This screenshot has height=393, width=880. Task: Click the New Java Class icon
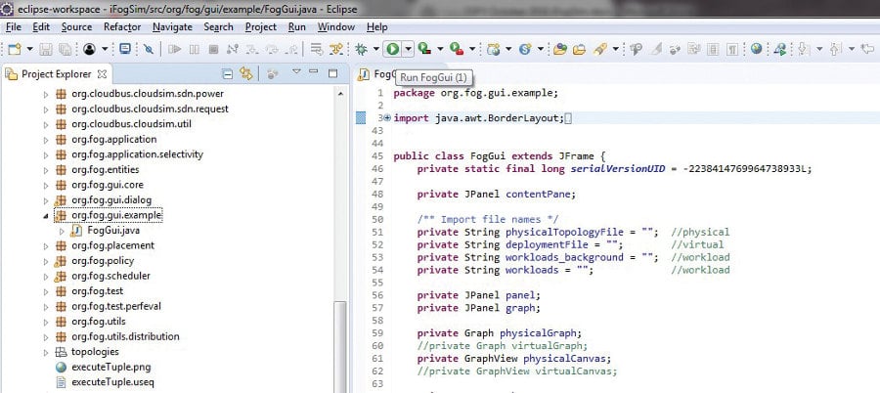pos(525,48)
